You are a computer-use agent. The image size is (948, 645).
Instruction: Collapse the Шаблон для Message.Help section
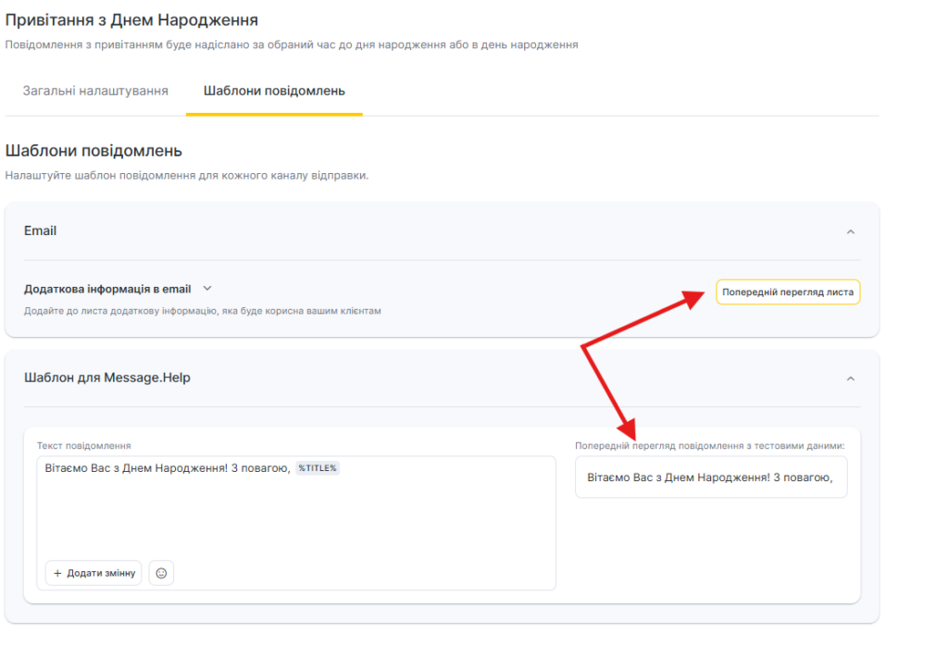click(x=850, y=378)
